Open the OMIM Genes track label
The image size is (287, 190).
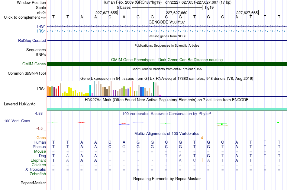coord(34,64)
